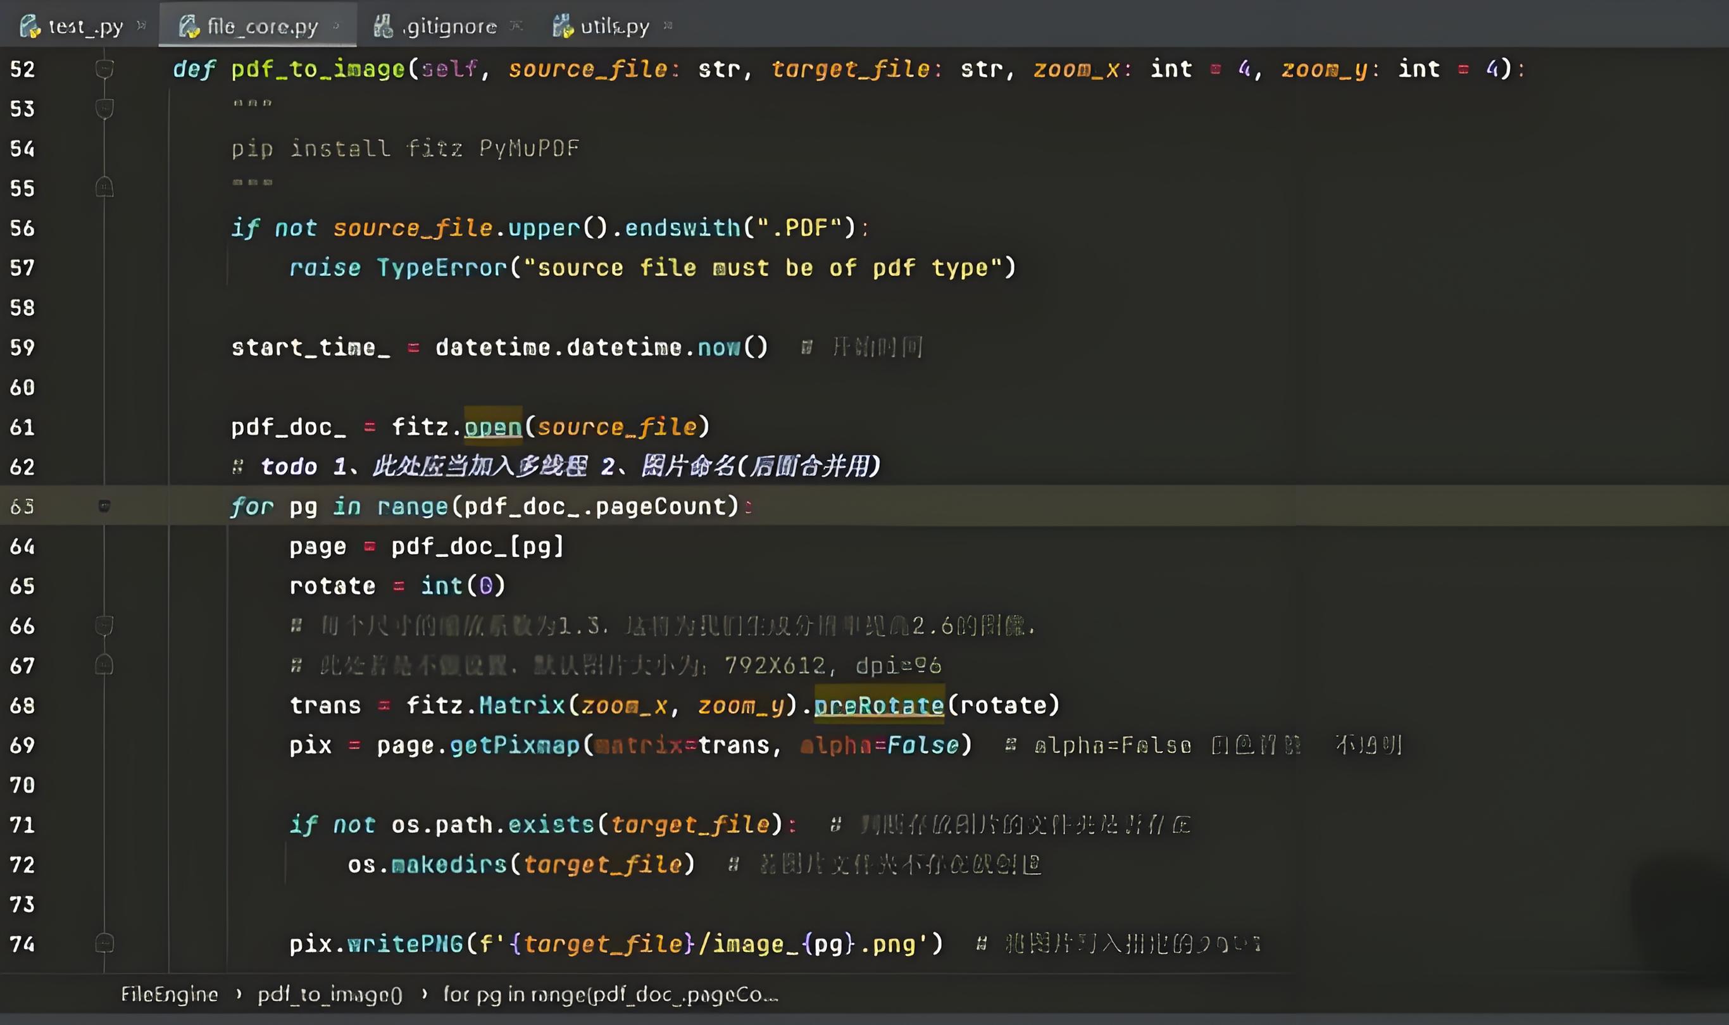Click the pdf_to_image() breadcrumb
The width and height of the screenshot is (1729, 1025).
pyautogui.click(x=330, y=994)
